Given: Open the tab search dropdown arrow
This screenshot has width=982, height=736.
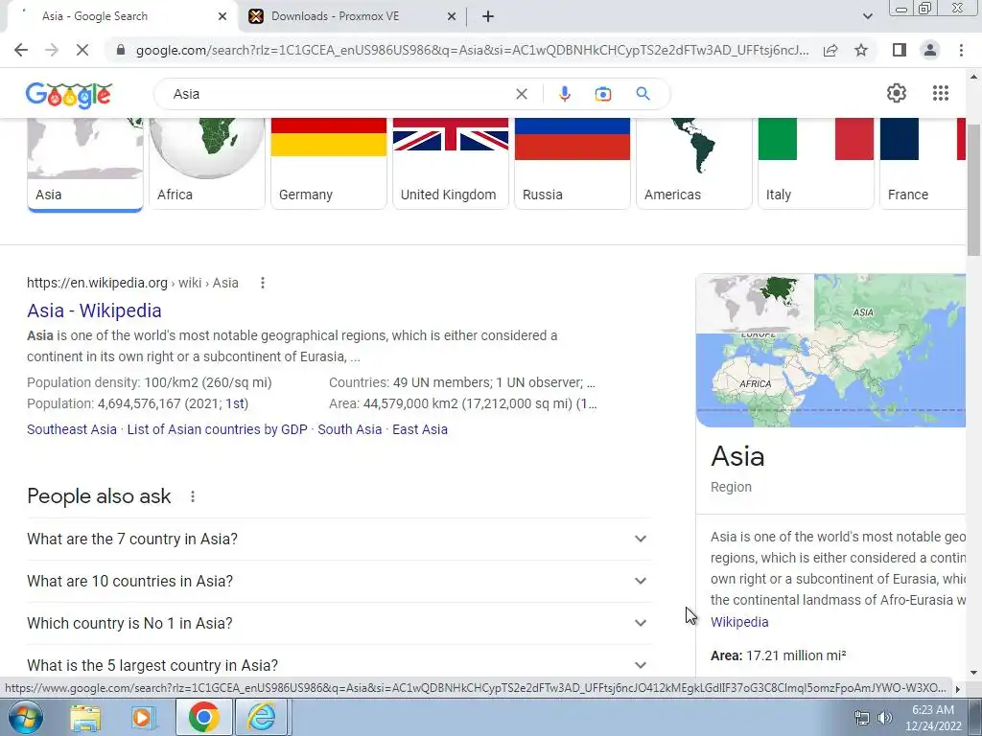Looking at the screenshot, I should click(867, 16).
